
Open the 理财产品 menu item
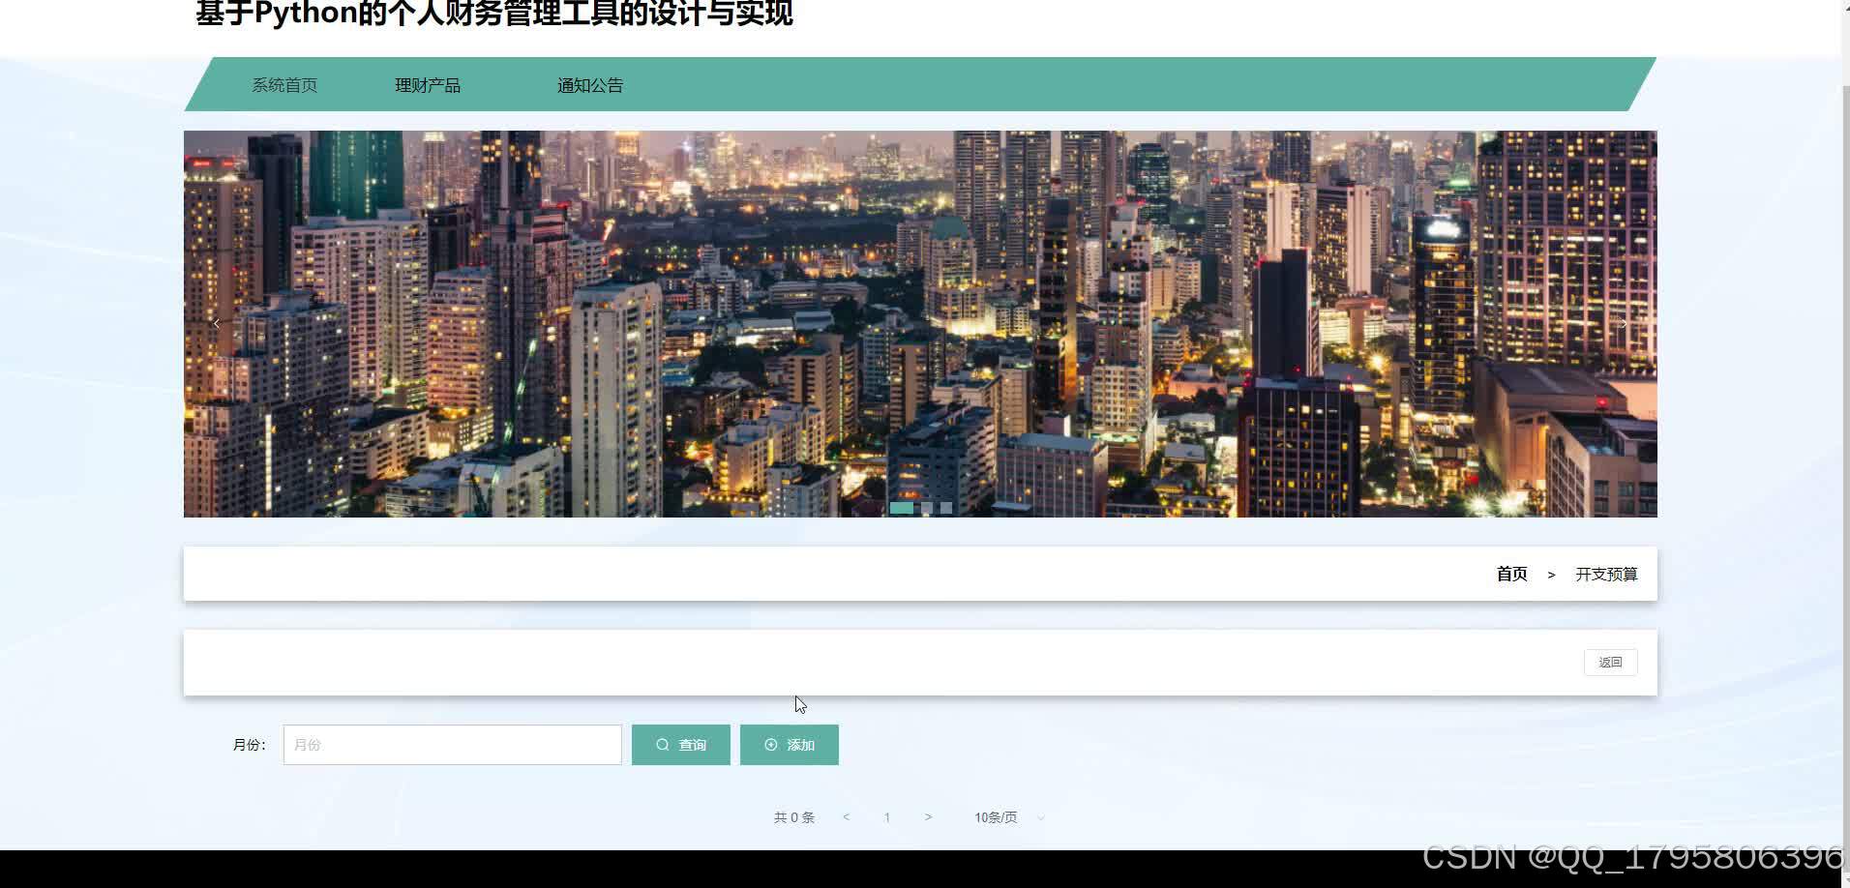tap(428, 85)
